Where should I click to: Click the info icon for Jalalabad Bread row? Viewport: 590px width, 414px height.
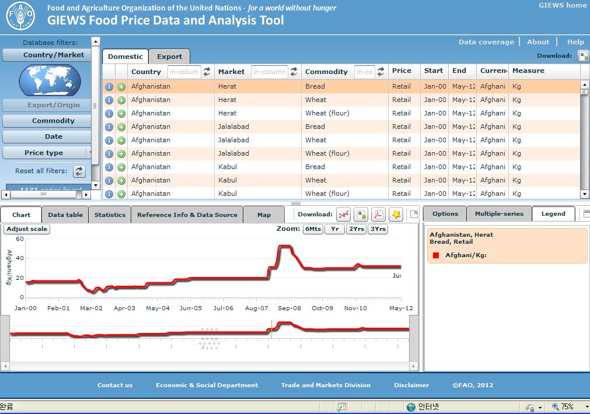point(109,127)
